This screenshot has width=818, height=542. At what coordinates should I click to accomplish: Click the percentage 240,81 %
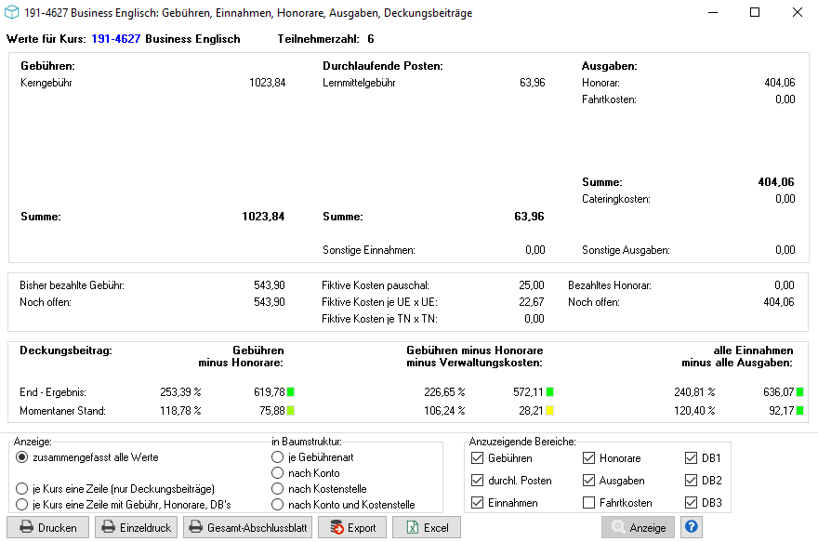coord(694,392)
